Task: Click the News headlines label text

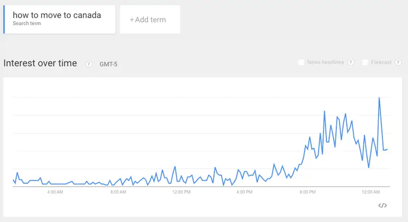Action: (x=325, y=62)
